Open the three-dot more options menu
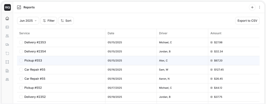266x104 pixels. [x=260, y=7]
